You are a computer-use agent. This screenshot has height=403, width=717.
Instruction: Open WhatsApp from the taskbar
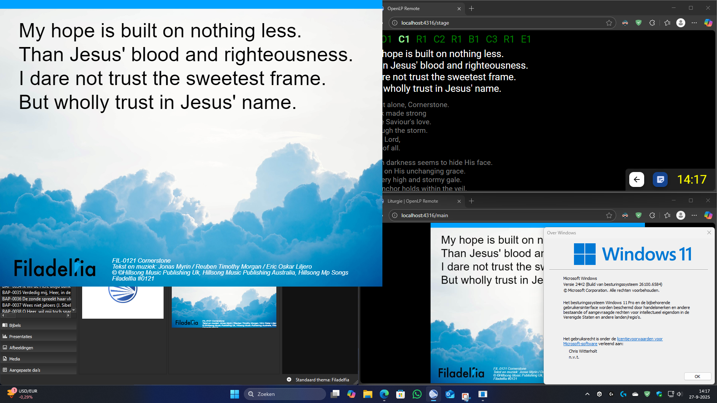[417, 394]
